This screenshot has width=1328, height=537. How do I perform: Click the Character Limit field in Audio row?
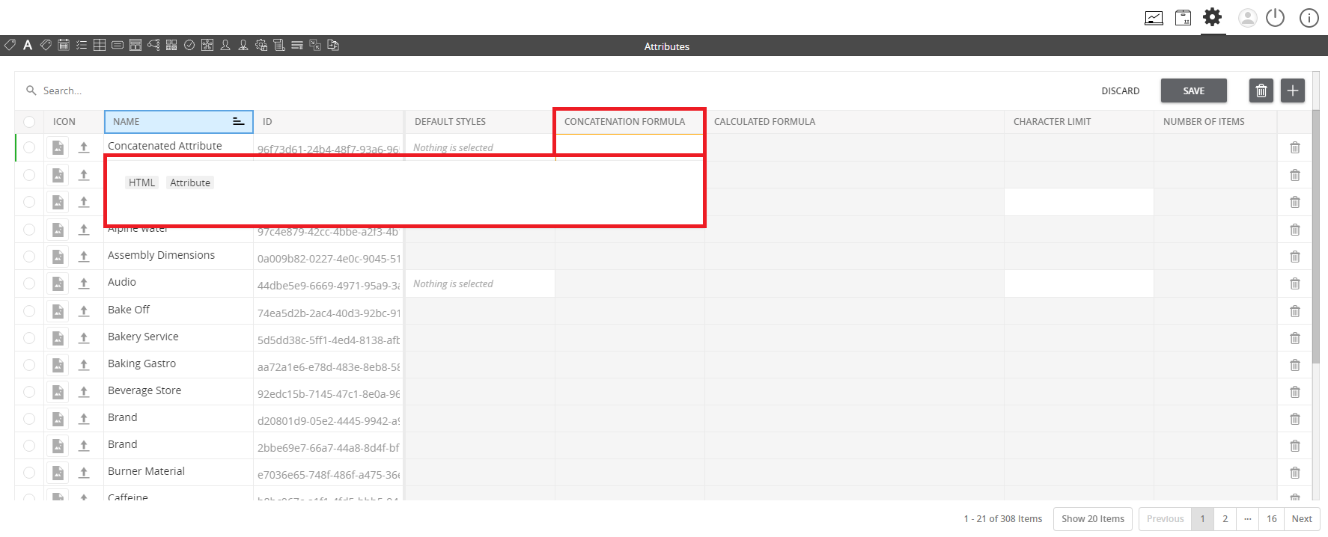pyautogui.click(x=1079, y=283)
